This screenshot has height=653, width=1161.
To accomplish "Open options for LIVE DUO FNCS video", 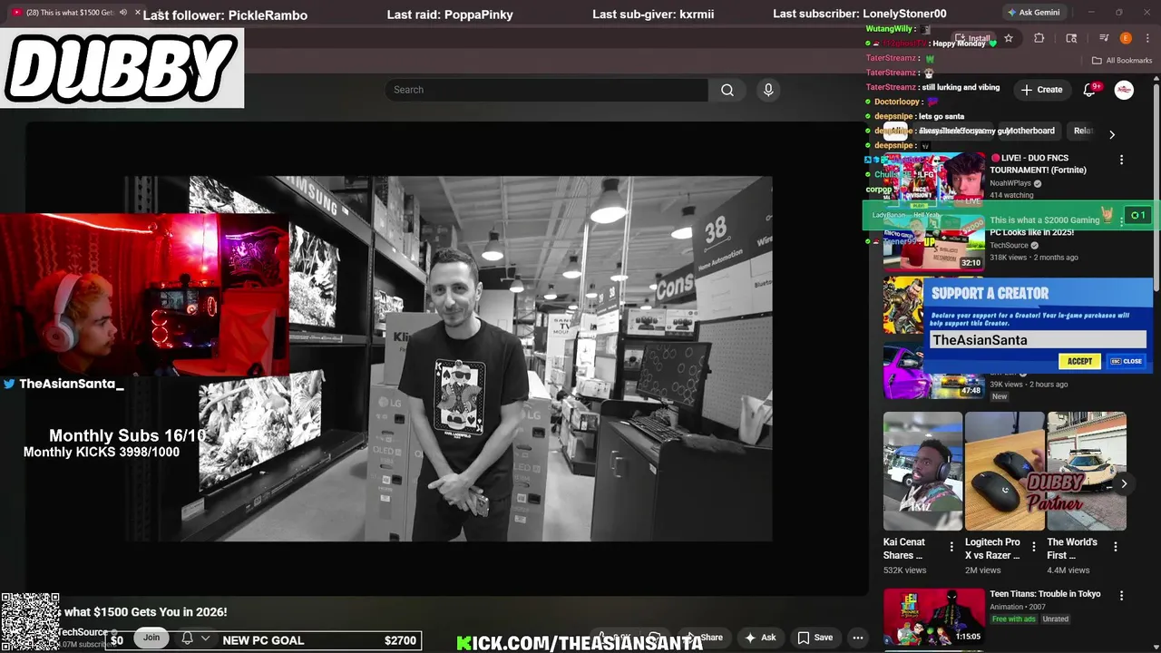I will (x=1121, y=160).
